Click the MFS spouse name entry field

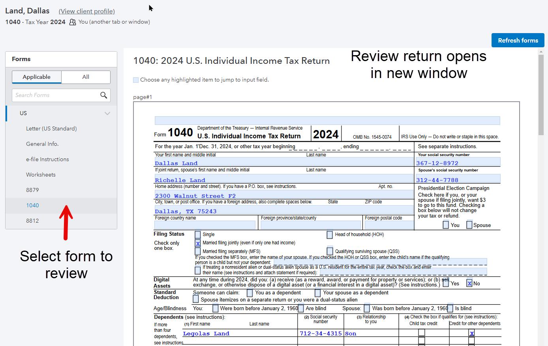[x=380, y=262]
